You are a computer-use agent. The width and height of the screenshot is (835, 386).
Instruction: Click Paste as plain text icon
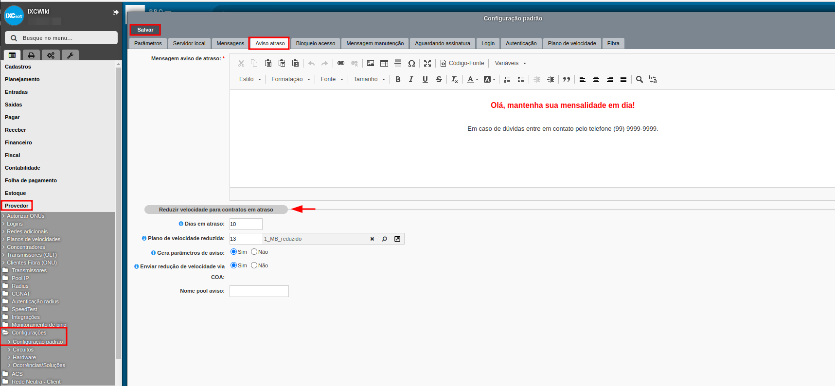[x=282, y=63]
